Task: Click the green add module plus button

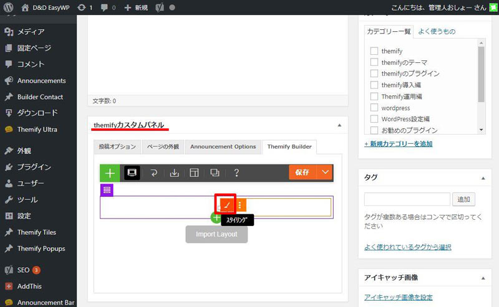Action: pos(110,173)
